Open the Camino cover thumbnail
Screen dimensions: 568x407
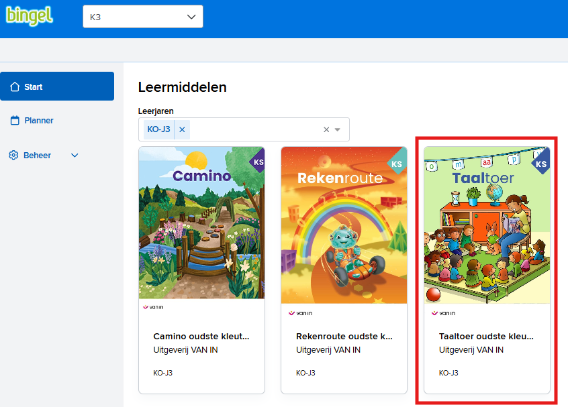point(202,223)
